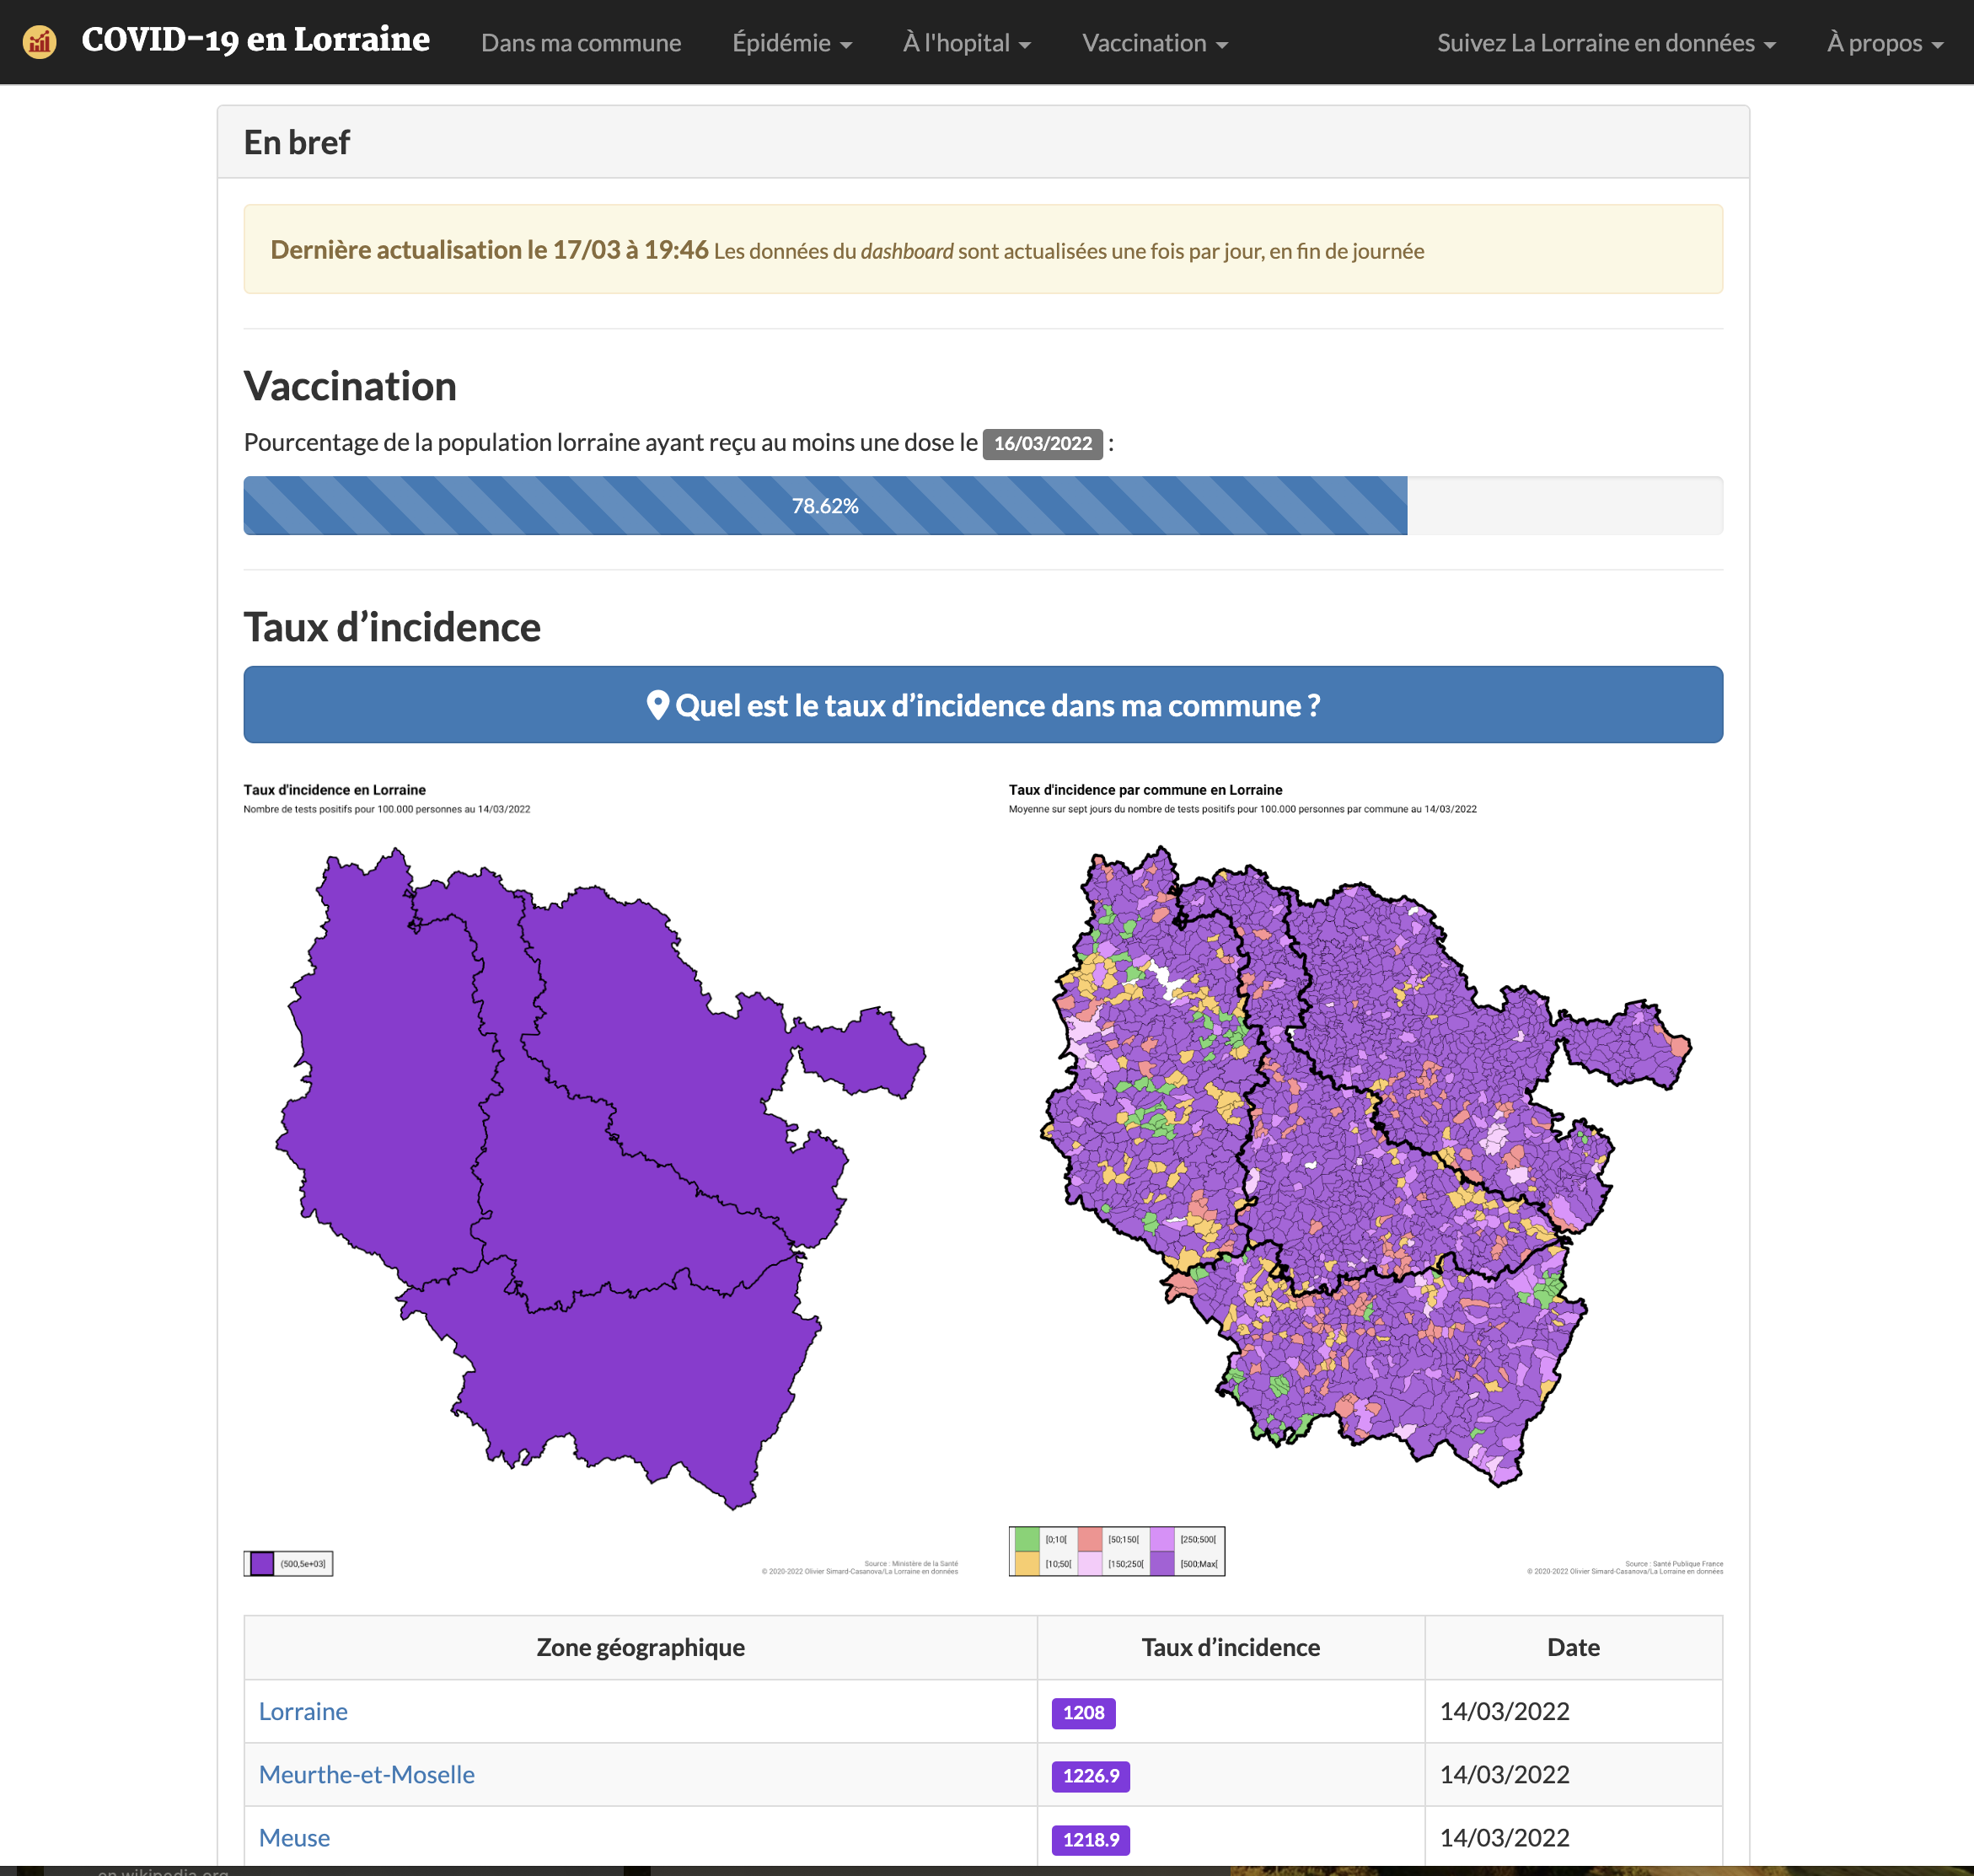Click the Taux d'incidence column header
Image resolution: width=1974 pixels, height=1876 pixels.
pos(1231,1647)
